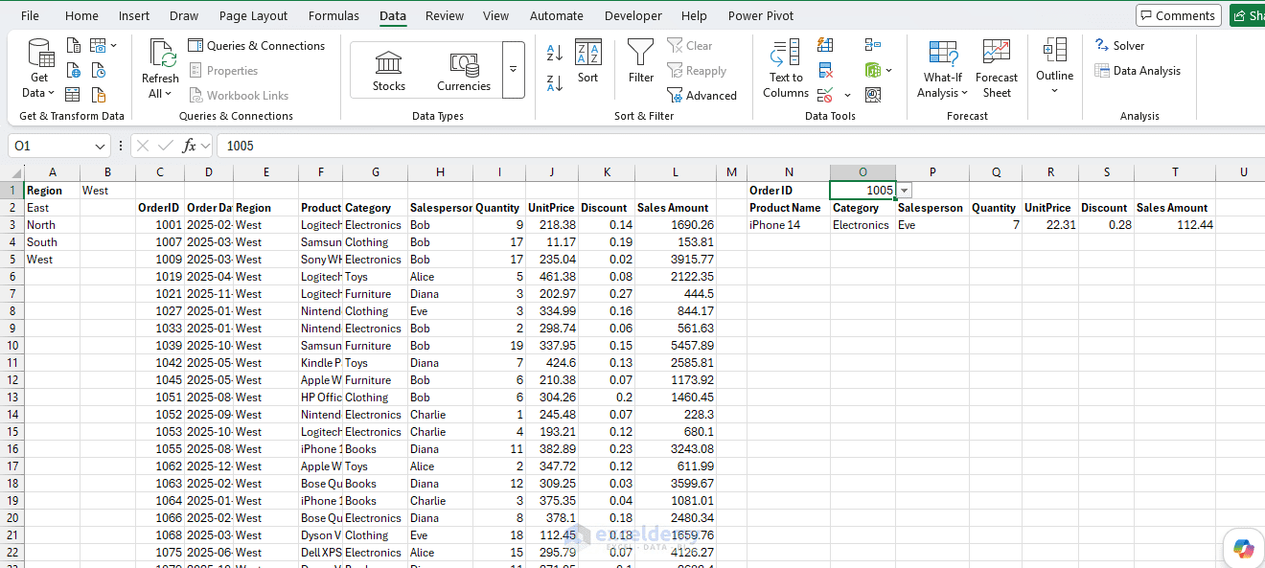Select row 10 header
Screen dimensions: 1265x568
[x=12, y=346]
